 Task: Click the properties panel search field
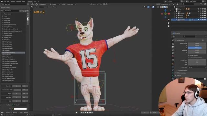[189, 36]
